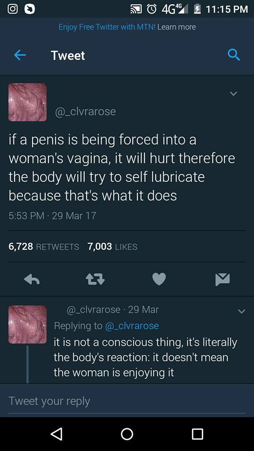
Task: View the 6,728 Retweets list
Action: (44, 247)
